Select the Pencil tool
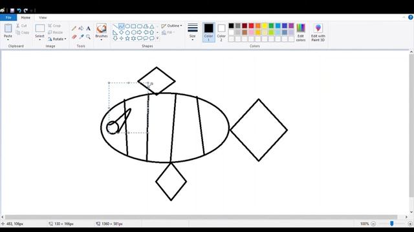 coord(74,28)
